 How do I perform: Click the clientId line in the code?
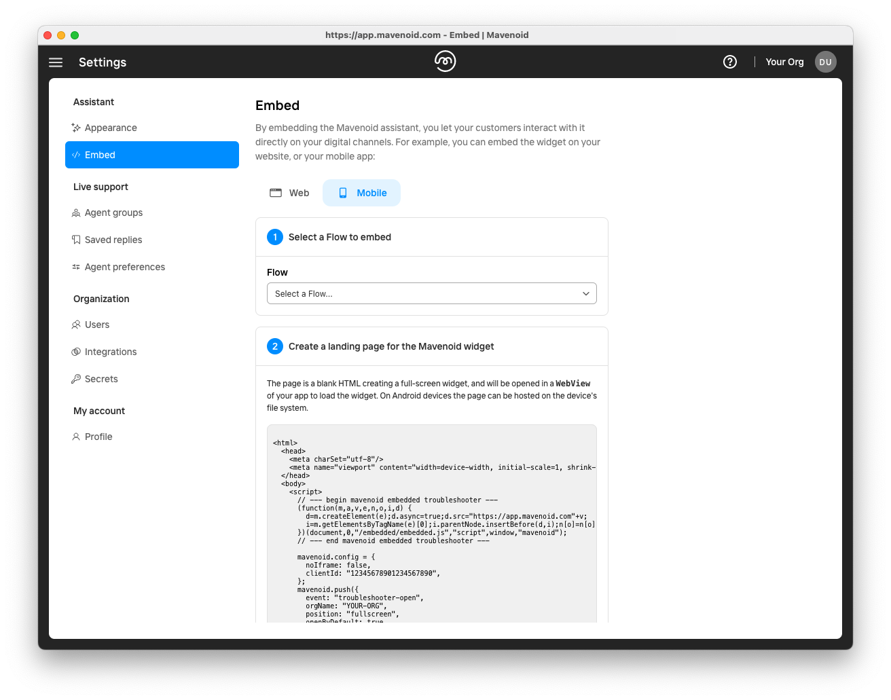coord(373,574)
